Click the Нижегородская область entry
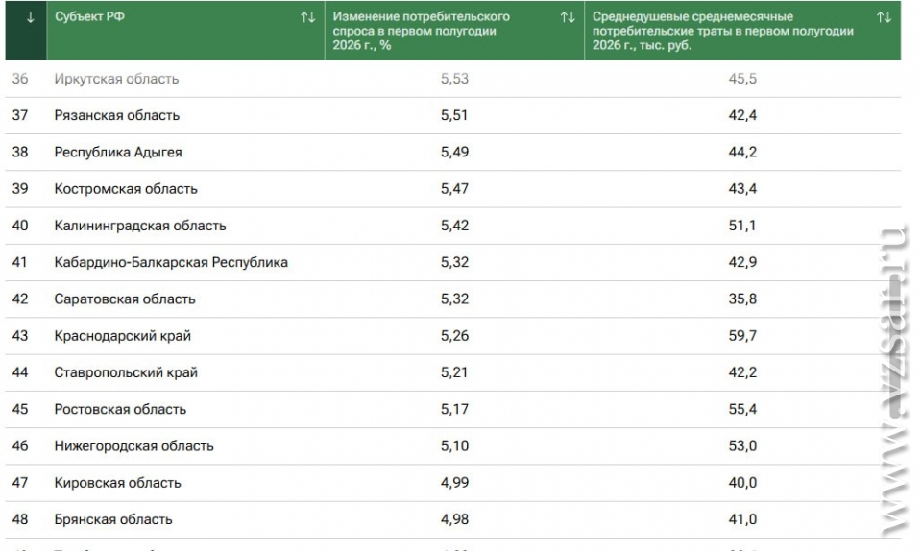 pyautogui.click(x=134, y=445)
